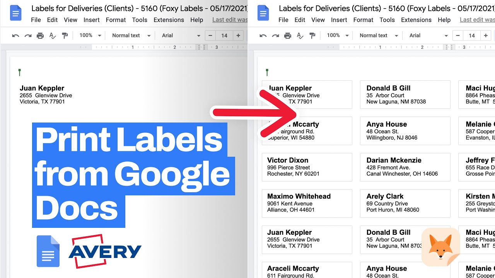This screenshot has width=495, height=278.
Task: Click the Docs home icon in right window
Action: coord(263,13)
